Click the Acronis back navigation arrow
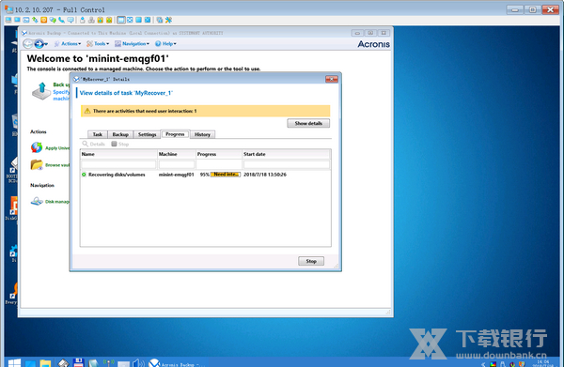The height and width of the screenshot is (367, 564). pos(27,44)
